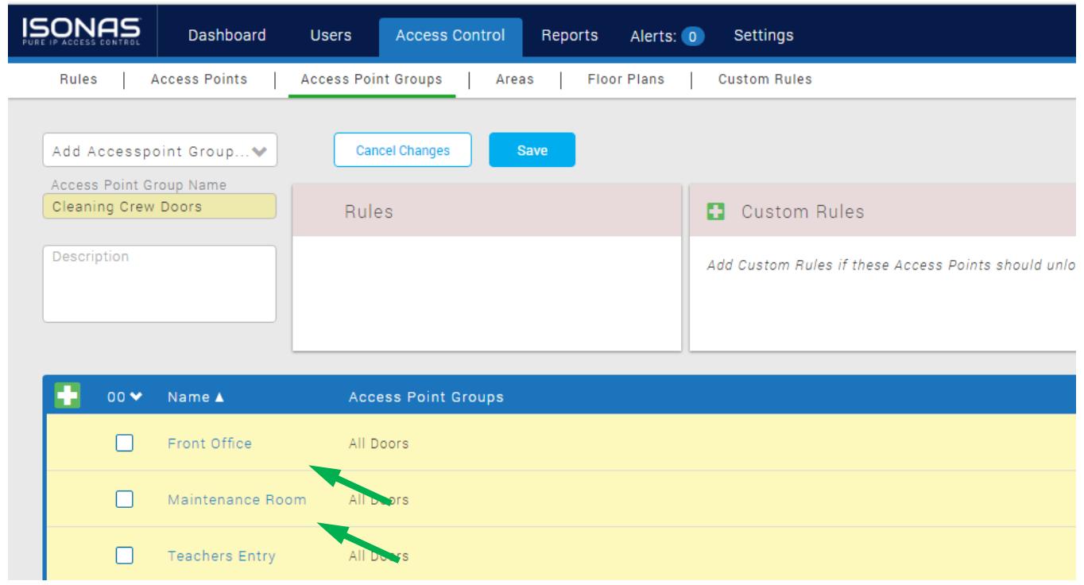The image size is (1084, 585).
Task: Open Teachers Entry access point link
Action: tap(221, 556)
